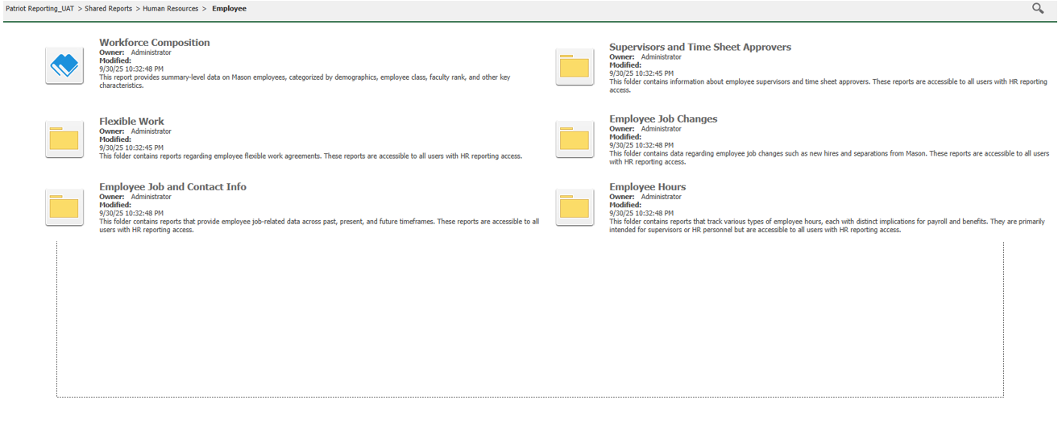Image resolution: width=1058 pixels, height=429 pixels.
Task: Click the search magnifying glass icon
Action: pos(1038,8)
